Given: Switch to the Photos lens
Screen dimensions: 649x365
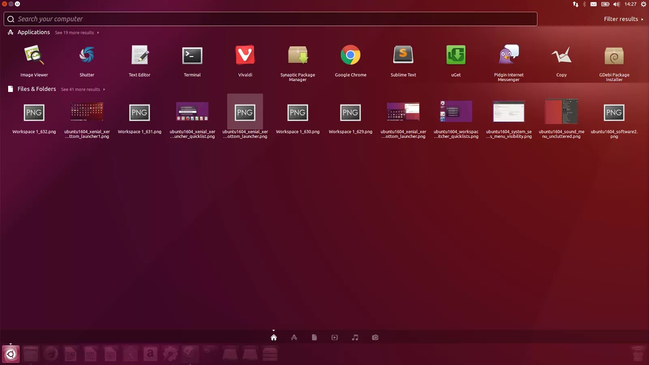Looking at the screenshot, I should tap(375, 337).
